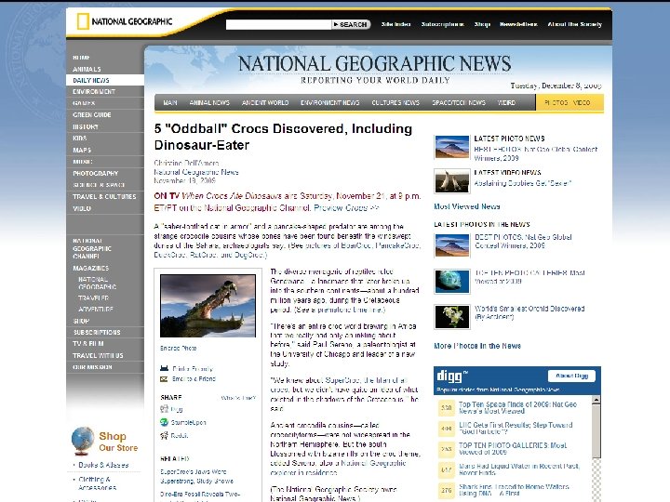
Task: Click the digg logo in widget header
Action: 452,376
